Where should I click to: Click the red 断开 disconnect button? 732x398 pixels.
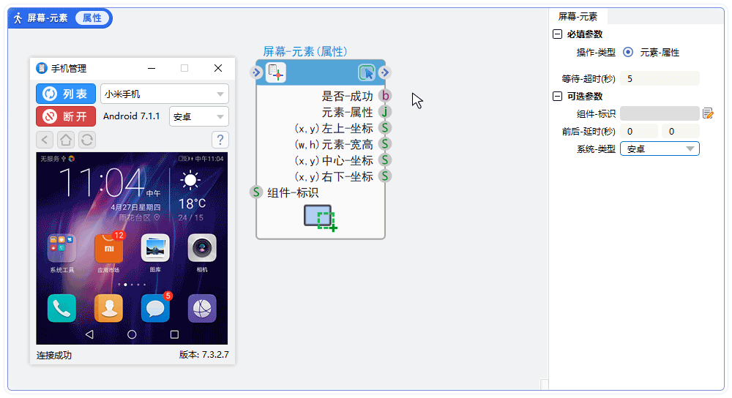tap(66, 116)
